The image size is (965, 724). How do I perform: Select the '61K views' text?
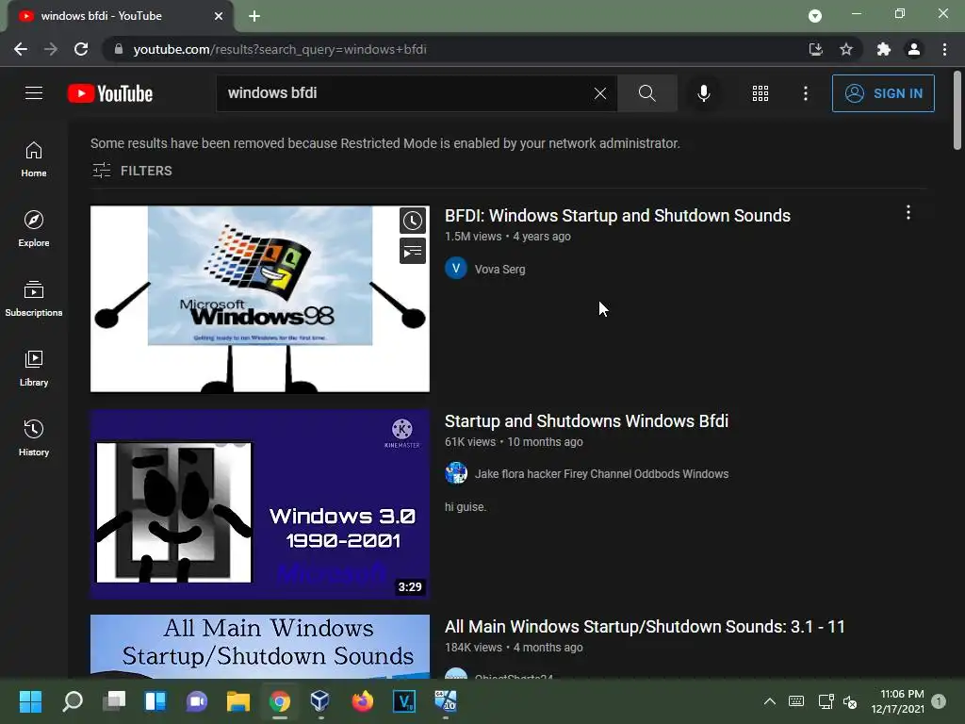pos(470,442)
